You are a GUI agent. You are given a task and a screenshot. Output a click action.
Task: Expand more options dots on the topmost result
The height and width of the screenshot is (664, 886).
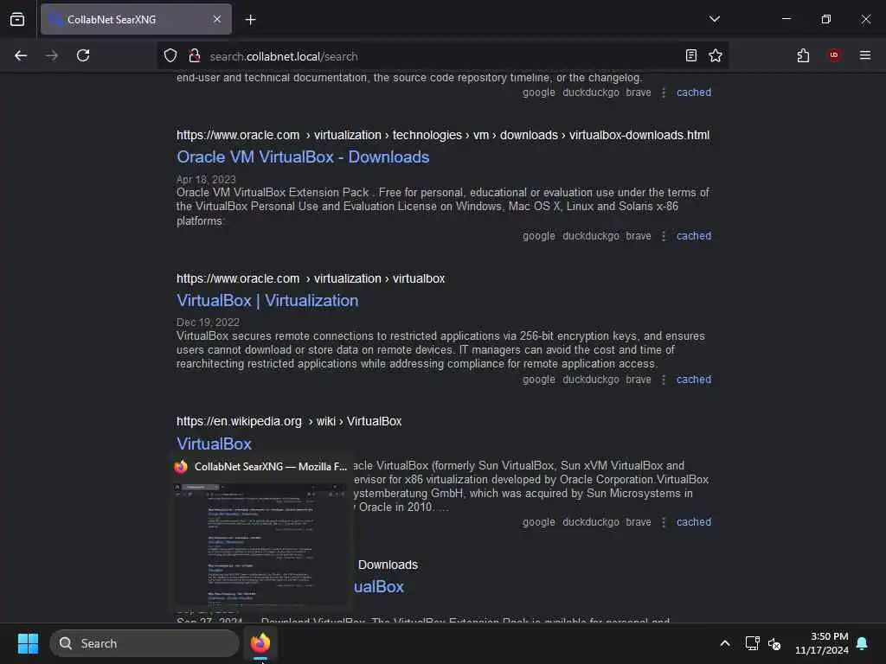(664, 92)
